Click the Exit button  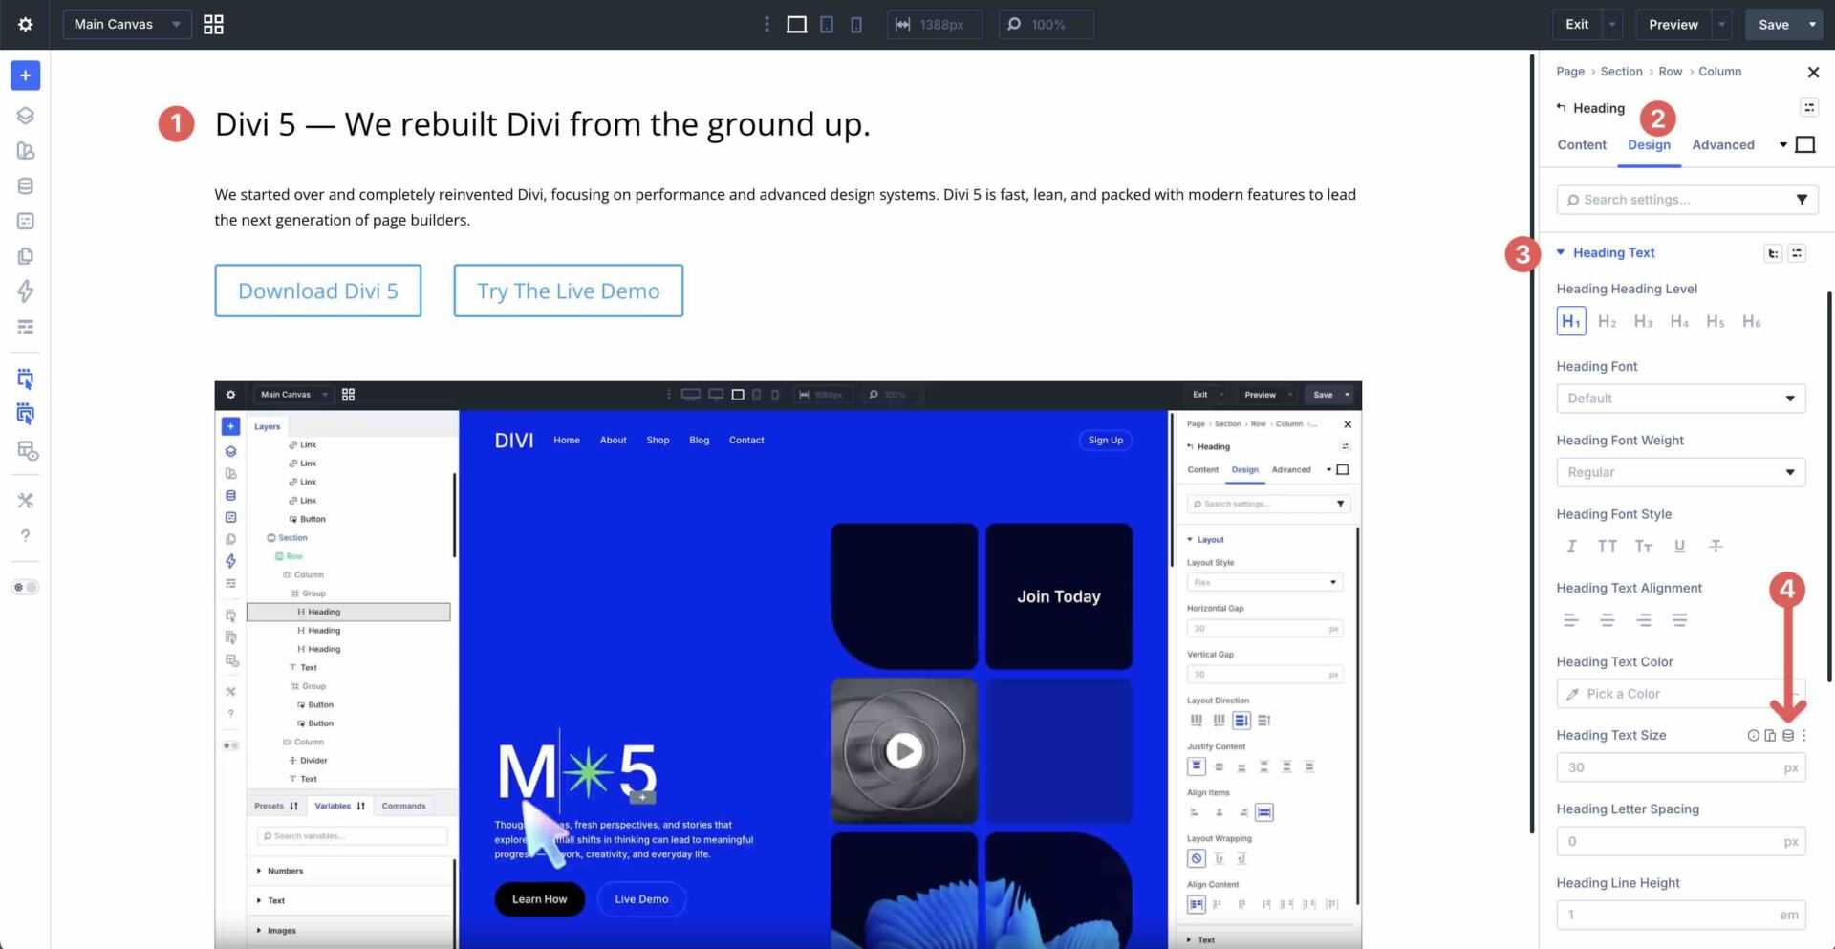pyautogui.click(x=1577, y=24)
